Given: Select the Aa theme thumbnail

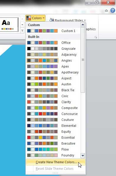Looking at the screenshot, I should (9, 25).
